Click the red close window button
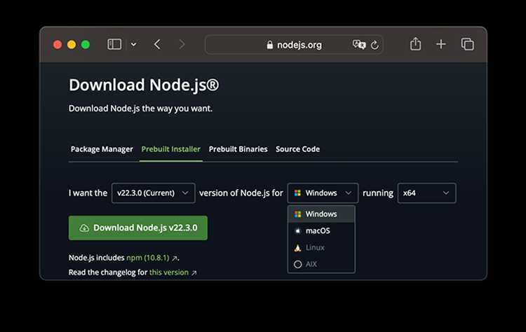This screenshot has height=332, width=526. click(58, 45)
